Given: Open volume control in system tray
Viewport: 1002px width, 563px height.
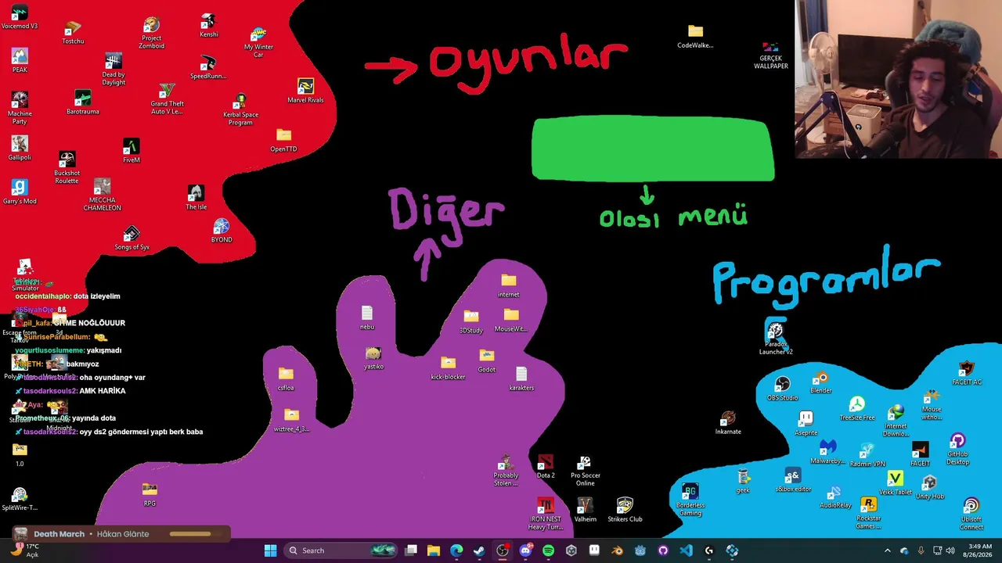Looking at the screenshot, I should click(x=950, y=550).
